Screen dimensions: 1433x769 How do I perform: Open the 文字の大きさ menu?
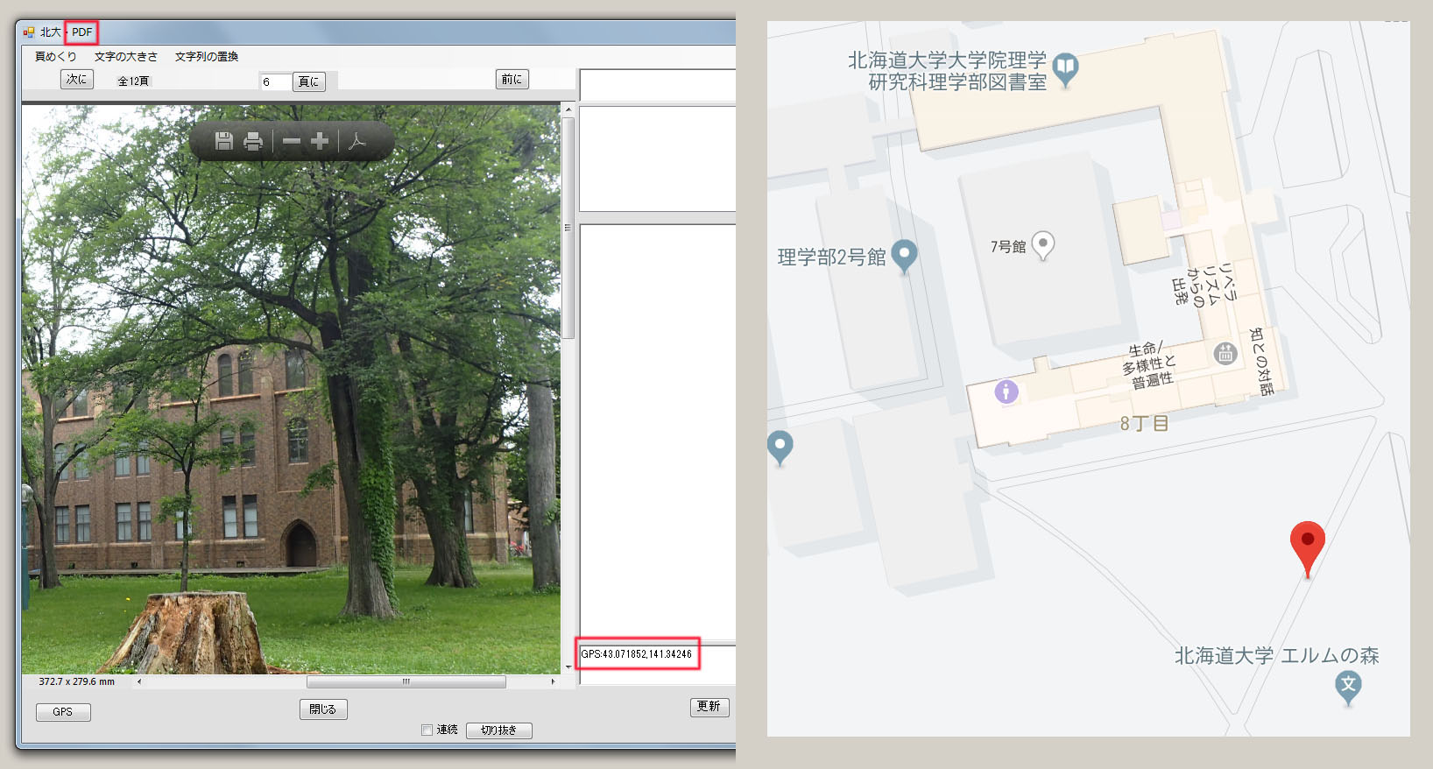click(126, 56)
